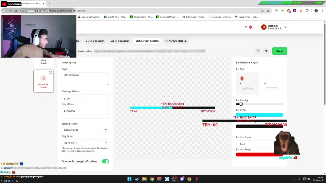Click the regenerate link icon near donate bar link
Screen dimensions: 326x183
[258, 51]
